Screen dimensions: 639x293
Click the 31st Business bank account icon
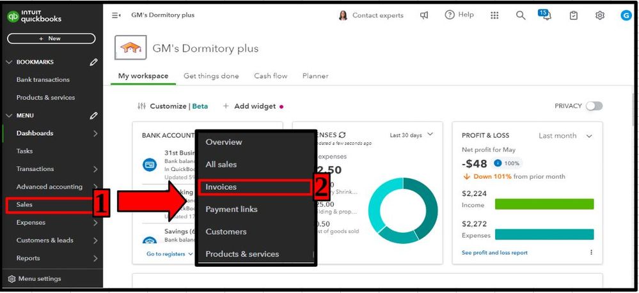[x=150, y=165]
